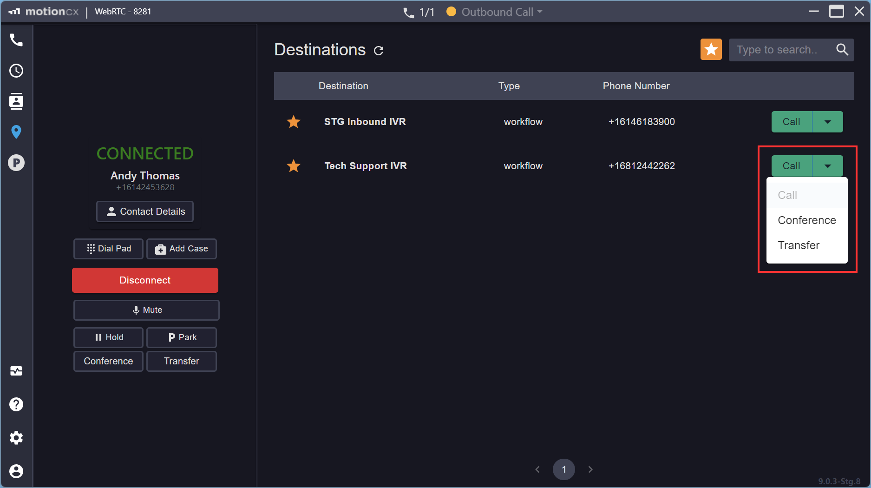Select the disabled Call menu entry
The image size is (871, 488).
point(807,195)
